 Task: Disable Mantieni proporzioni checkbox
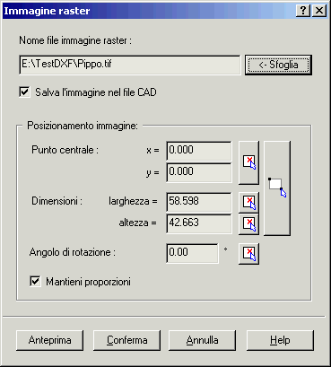click(x=35, y=282)
